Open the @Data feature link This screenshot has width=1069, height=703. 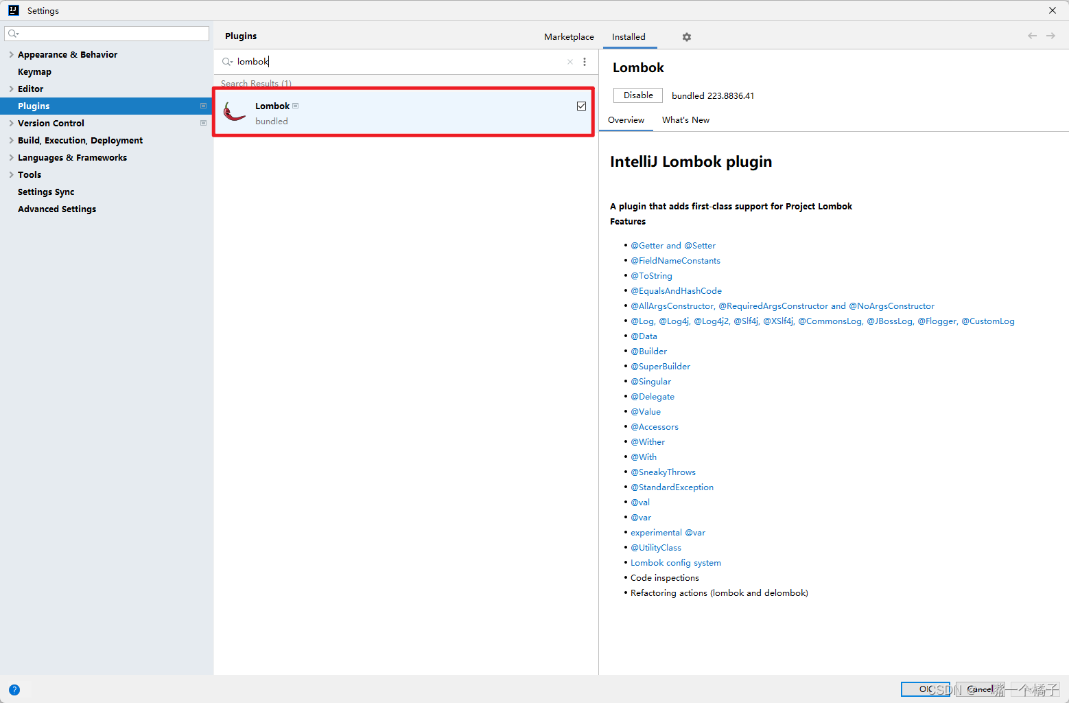644,336
